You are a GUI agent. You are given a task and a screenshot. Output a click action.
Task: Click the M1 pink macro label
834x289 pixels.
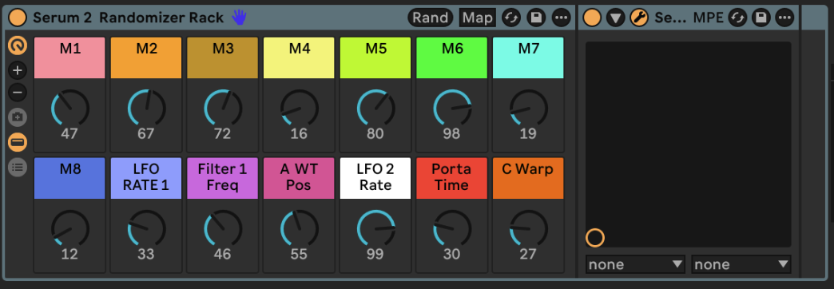tap(69, 57)
